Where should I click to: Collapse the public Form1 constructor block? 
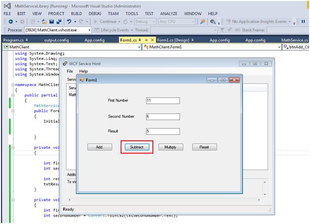coord(13,111)
